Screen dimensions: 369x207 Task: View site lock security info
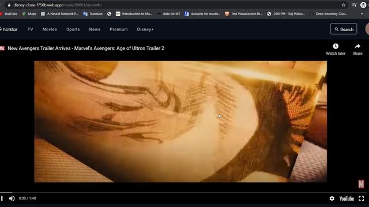pos(9,5)
